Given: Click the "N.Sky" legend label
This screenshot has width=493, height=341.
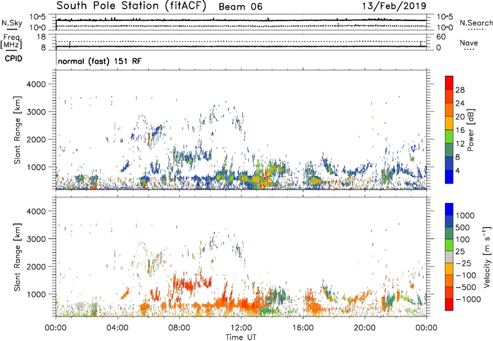Looking at the screenshot, I should coord(12,23).
